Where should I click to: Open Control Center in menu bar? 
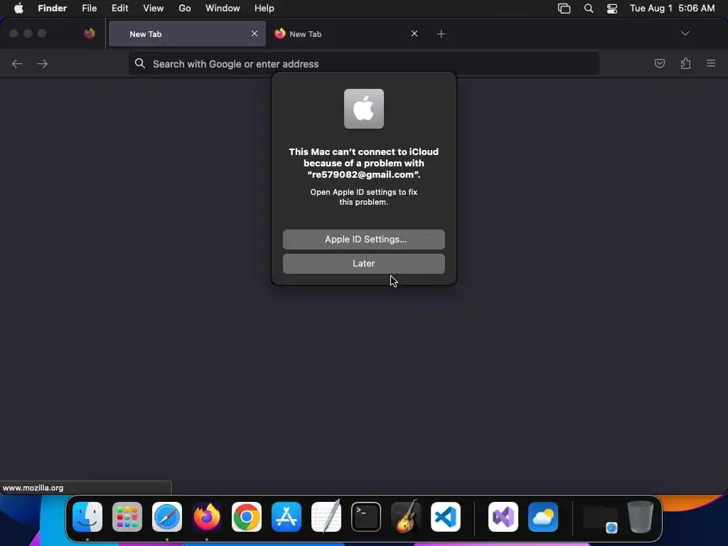612,9
